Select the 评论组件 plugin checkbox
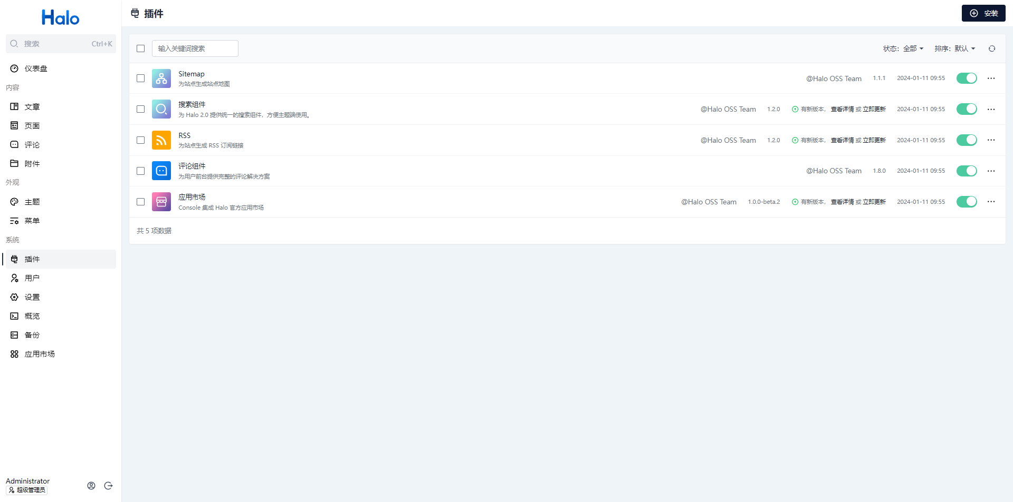 (140, 171)
